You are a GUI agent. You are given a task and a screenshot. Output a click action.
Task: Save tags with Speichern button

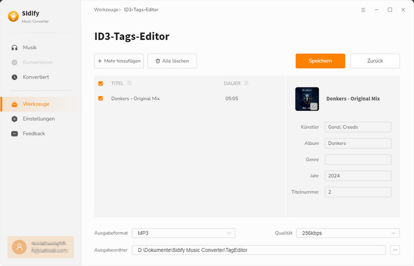pos(320,61)
